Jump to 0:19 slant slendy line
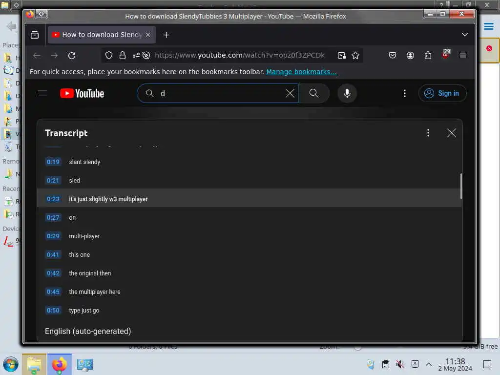 (250, 162)
